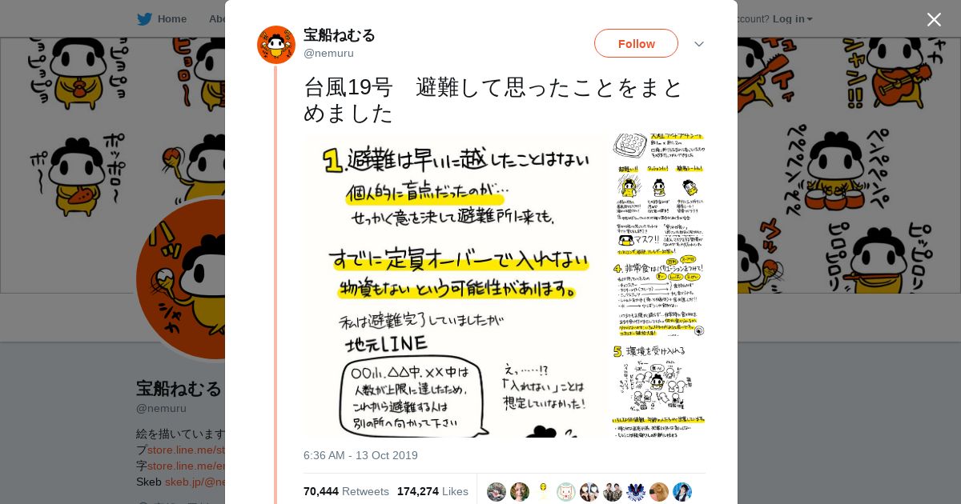View the 174,274 Likes list
The image size is (961, 504).
[x=432, y=491]
